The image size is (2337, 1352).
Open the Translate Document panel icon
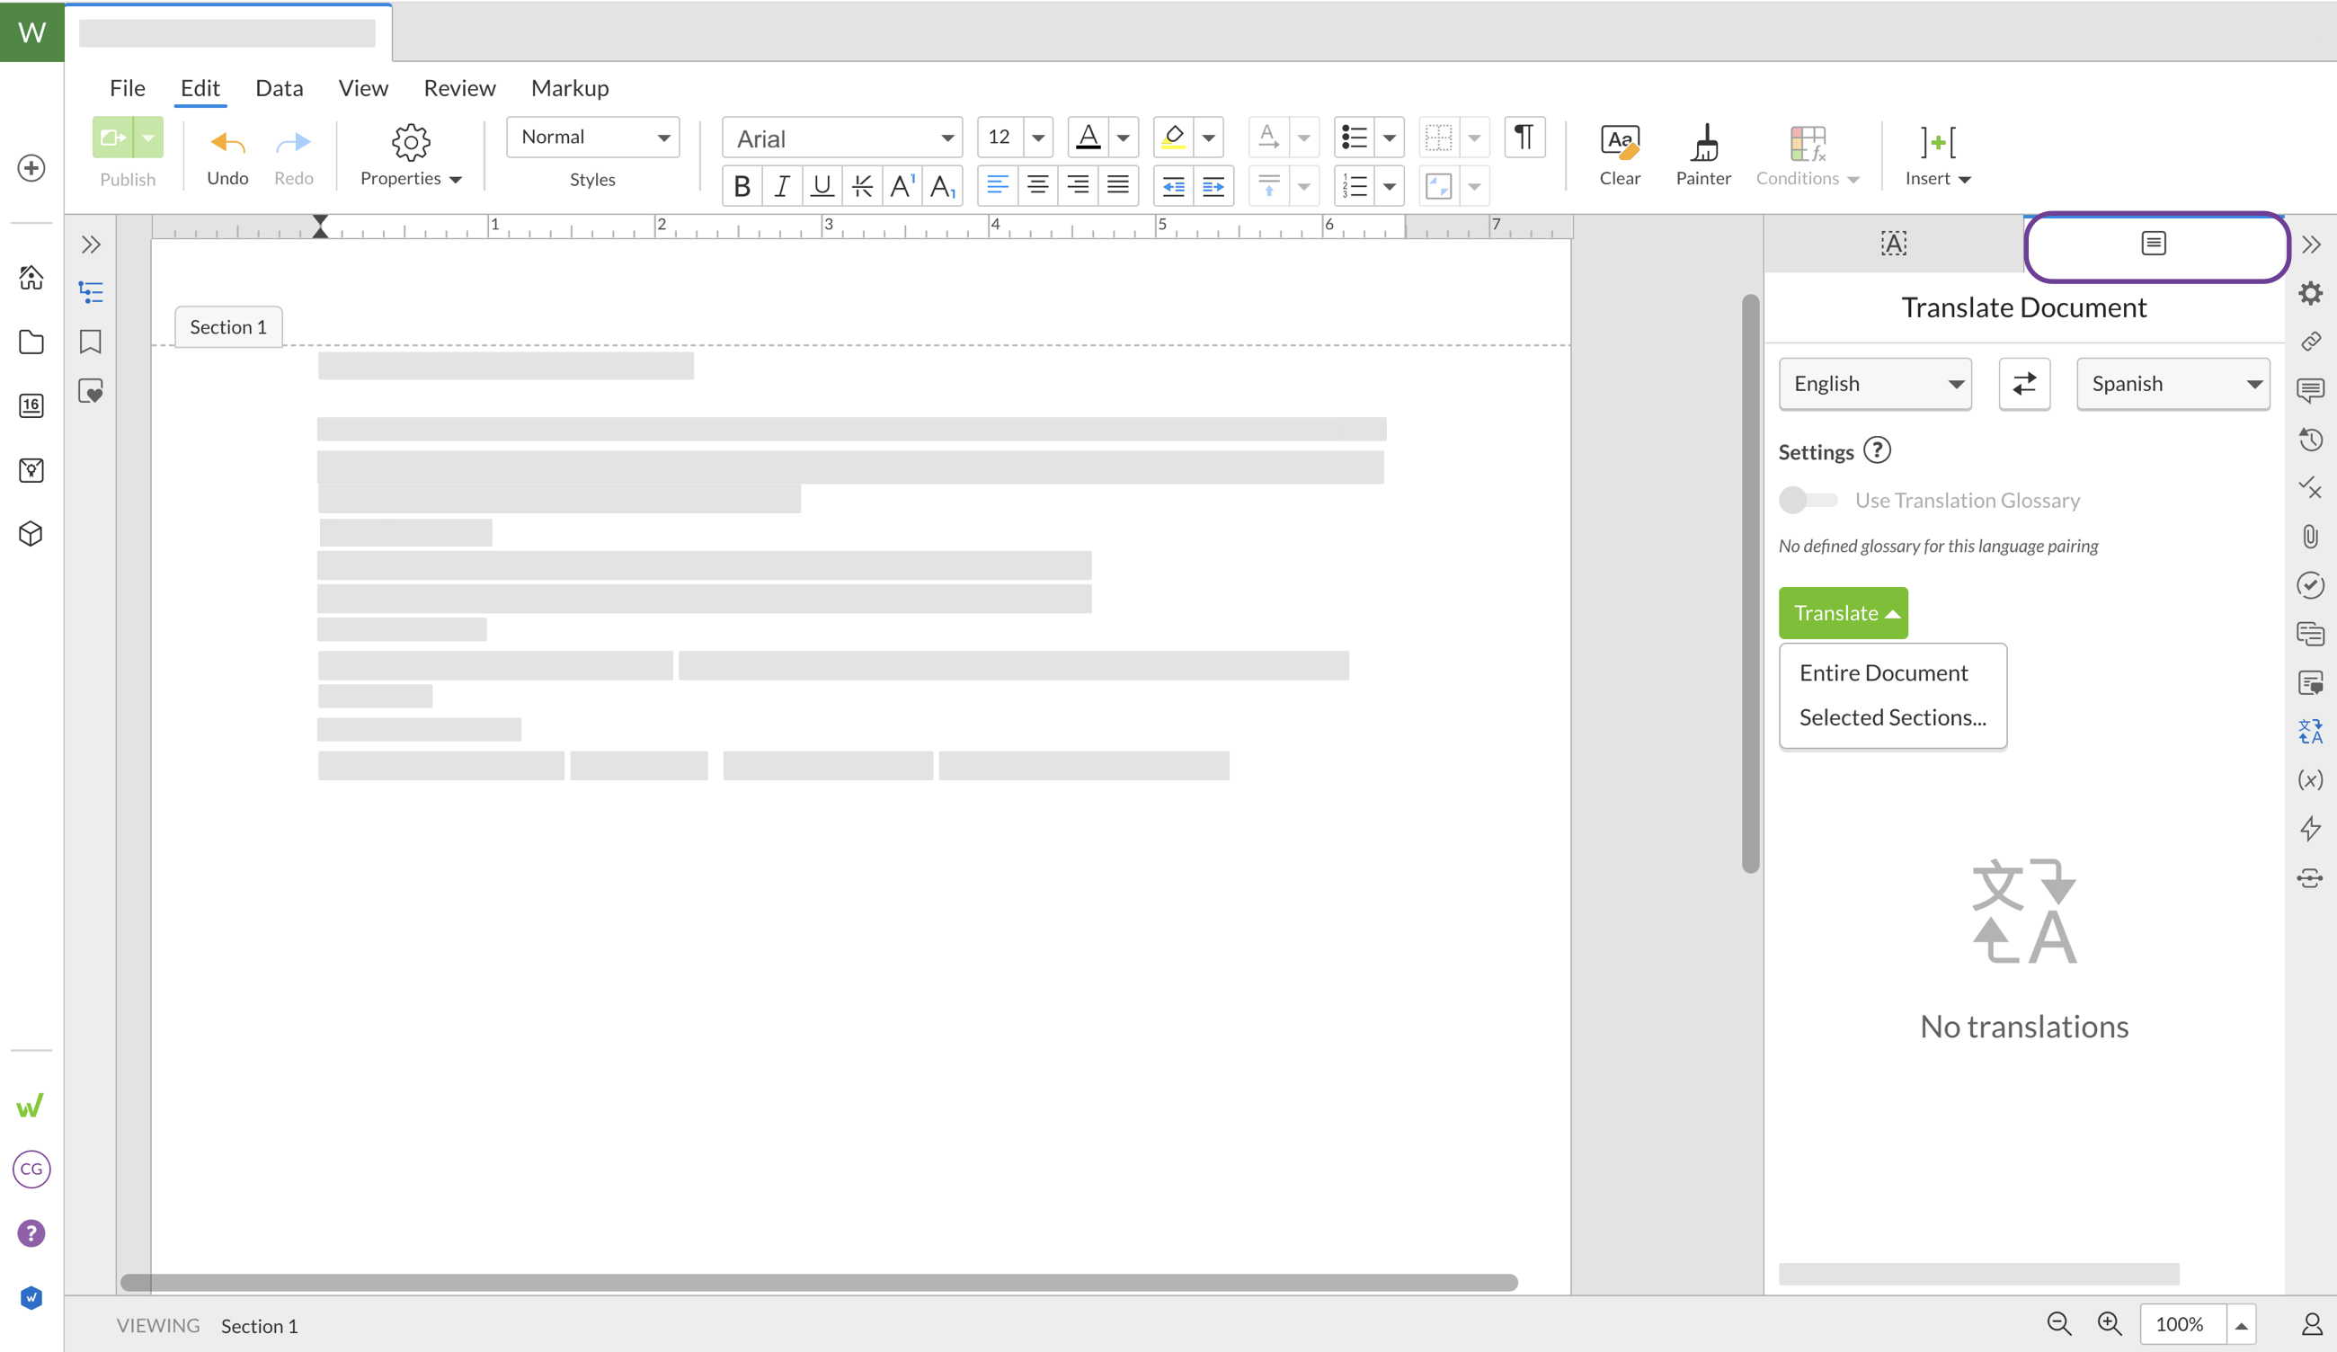[2155, 243]
